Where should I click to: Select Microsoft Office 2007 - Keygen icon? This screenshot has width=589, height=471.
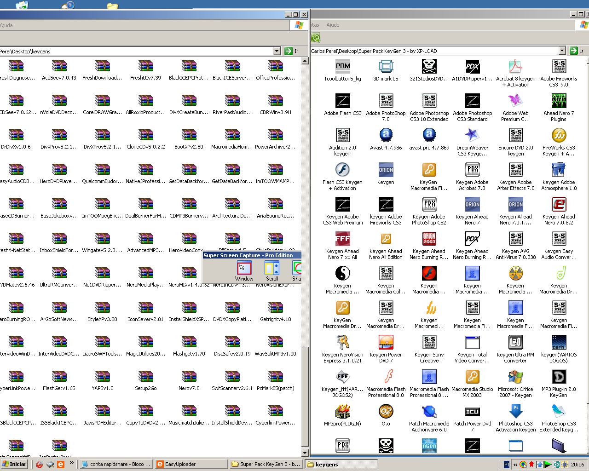pyautogui.click(x=516, y=377)
